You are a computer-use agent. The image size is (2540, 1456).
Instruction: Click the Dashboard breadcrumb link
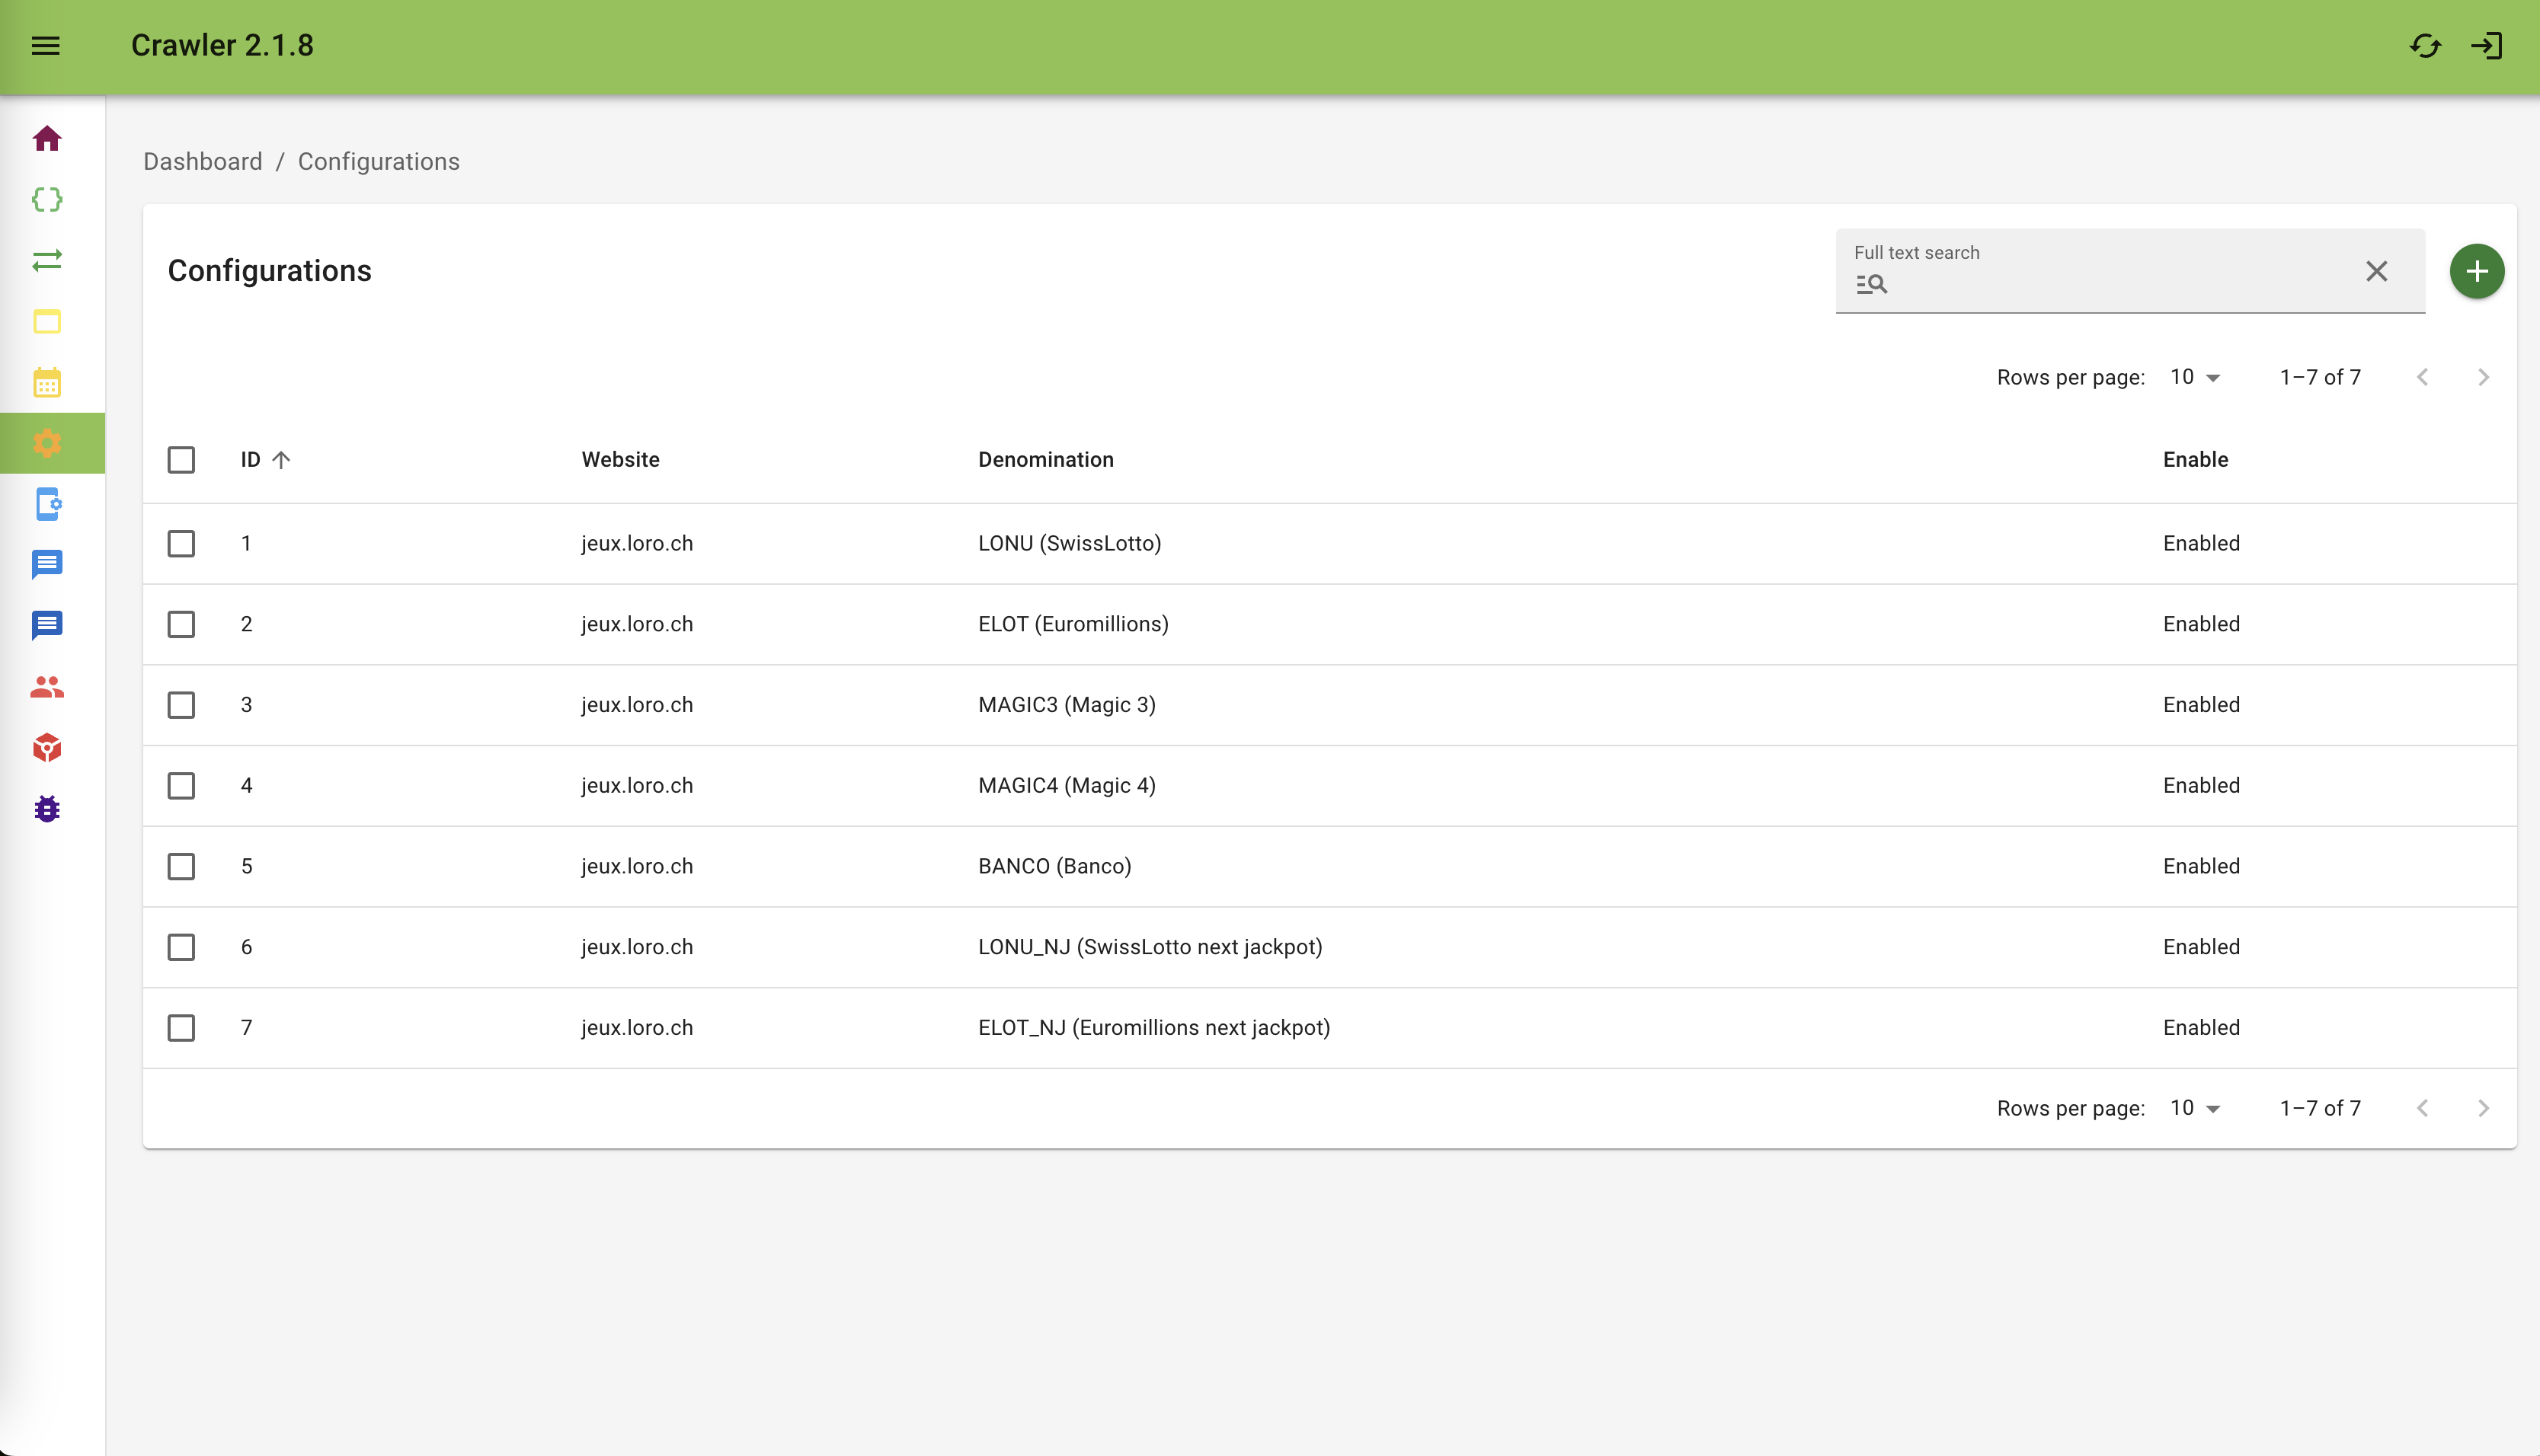(202, 162)
